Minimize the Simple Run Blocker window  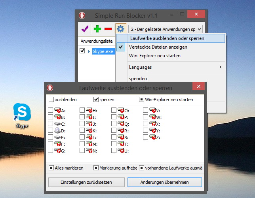click(x=171, y=15)
